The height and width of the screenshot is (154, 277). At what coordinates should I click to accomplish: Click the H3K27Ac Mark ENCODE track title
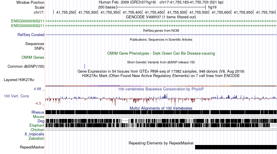point(161,76)
